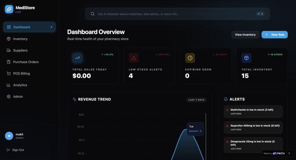Image resolution: width=296 pixels, height=160 pixels.
Task: Click the CRITICAL status label
Action: [163, 54]
